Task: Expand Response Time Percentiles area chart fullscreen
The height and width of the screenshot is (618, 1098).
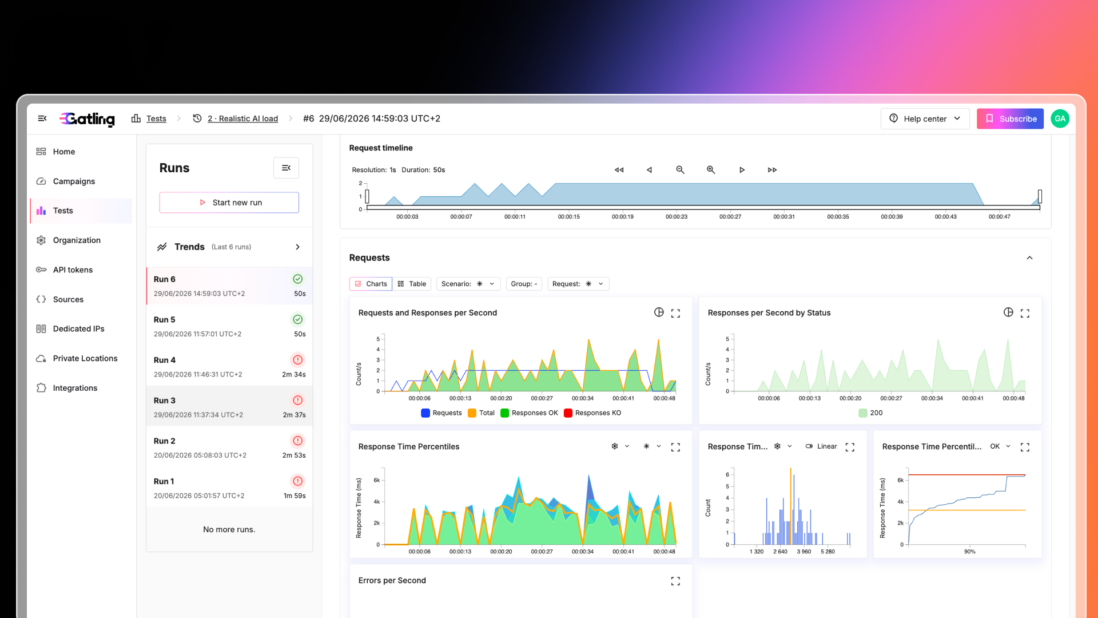Action: click(675, 447)
